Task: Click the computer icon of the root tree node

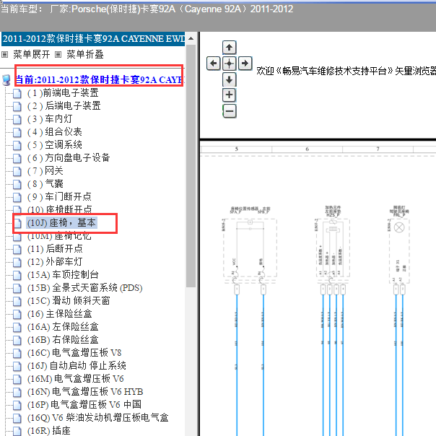Action: pos(6,80)
